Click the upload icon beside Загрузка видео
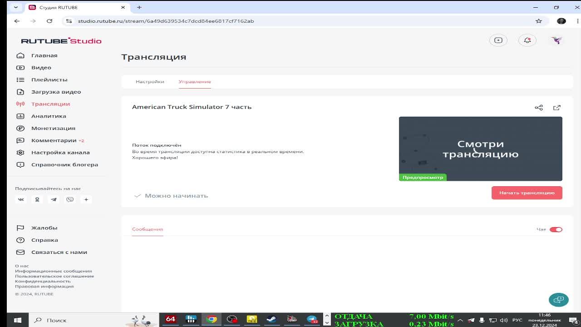The image size is (581, 327). coord(20,92)
